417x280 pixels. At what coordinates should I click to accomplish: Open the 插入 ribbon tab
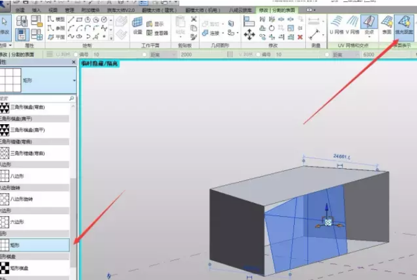pos(36,10)
